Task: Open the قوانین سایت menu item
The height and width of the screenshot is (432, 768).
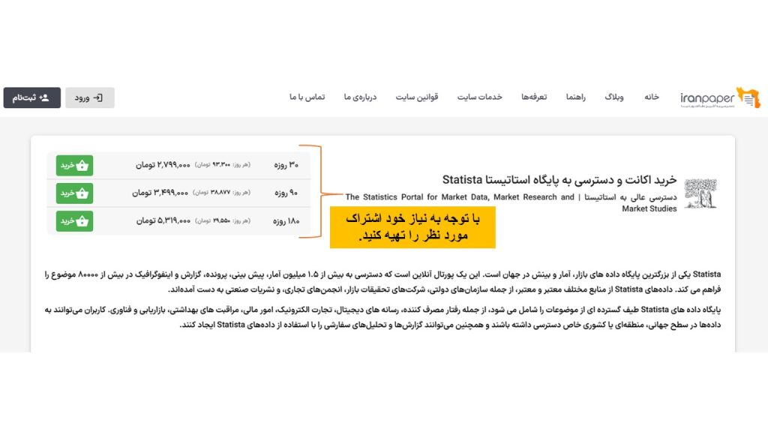Action: [x=417, y=97]
